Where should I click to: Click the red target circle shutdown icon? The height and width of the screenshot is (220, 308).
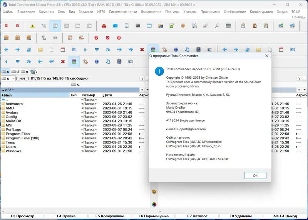(108, 38)
